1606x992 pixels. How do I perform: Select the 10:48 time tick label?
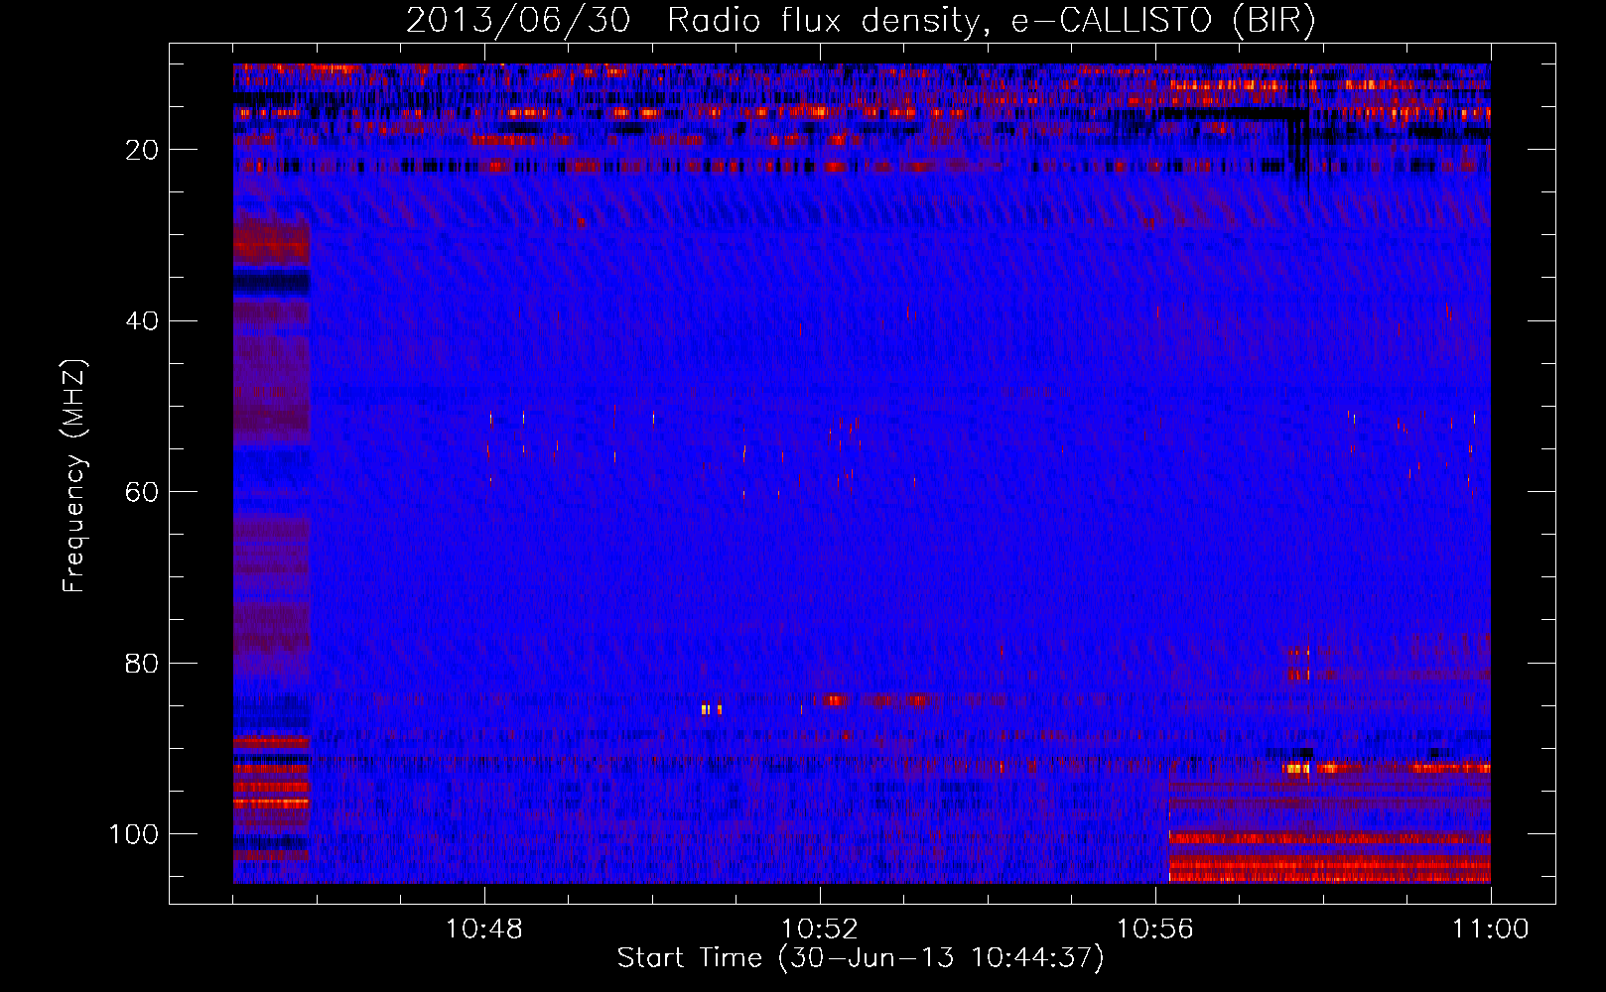tap(484, 930)
